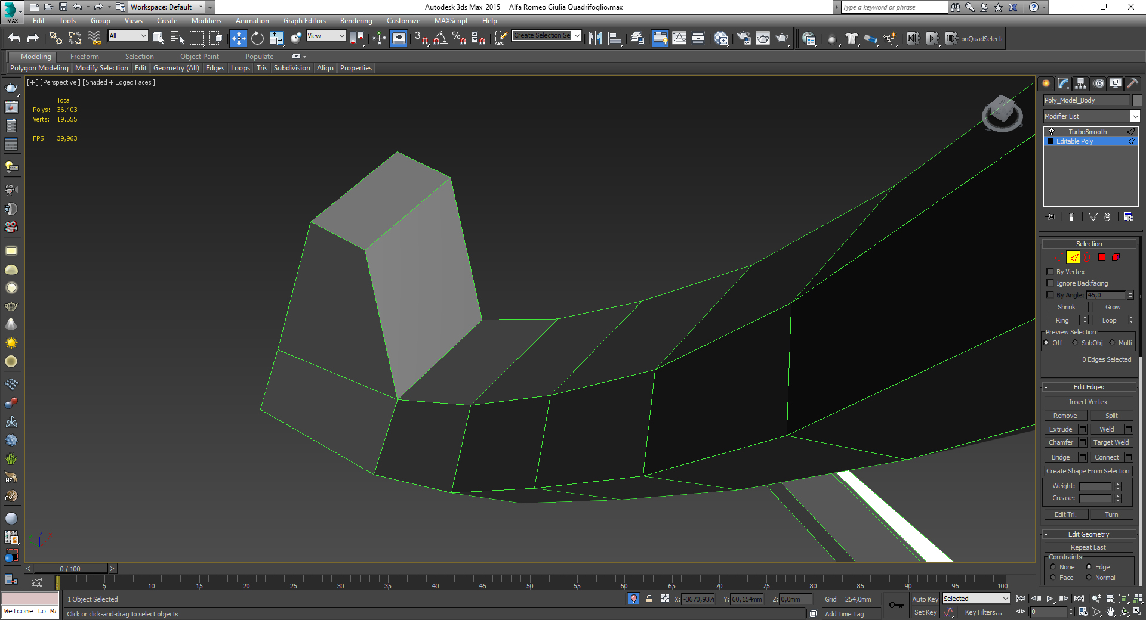Click Create Shape From Selection
The height and width of the screenshot is (620, 1146).
point(1088,471)
